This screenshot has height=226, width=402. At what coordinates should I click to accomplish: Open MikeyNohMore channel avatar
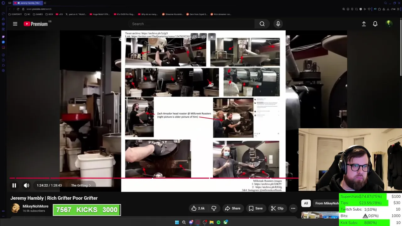point(15,208)
